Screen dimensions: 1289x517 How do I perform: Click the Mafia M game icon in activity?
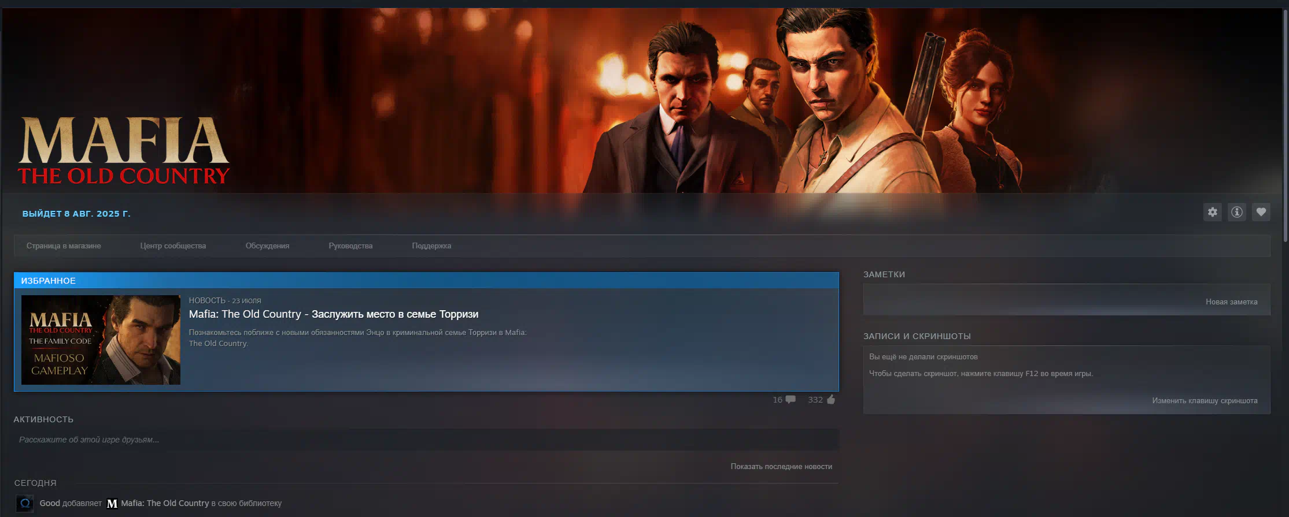(x=112, y=504)
